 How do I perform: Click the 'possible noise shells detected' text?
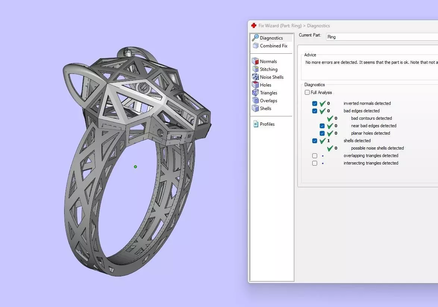click(378, 148)
